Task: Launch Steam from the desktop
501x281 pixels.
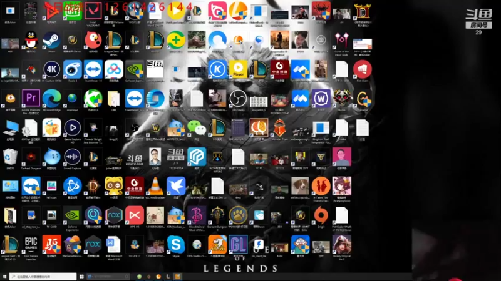Action: tap(52, 40)
